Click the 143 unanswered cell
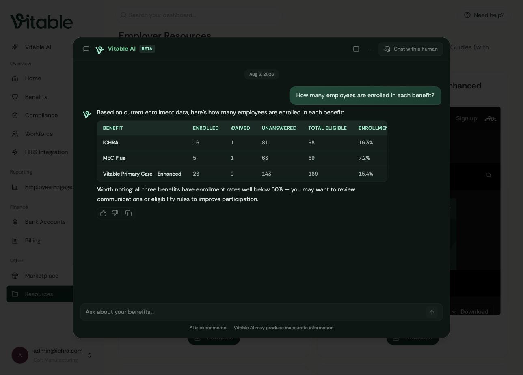Screen dimensions: 523x375 pos(266,174)
